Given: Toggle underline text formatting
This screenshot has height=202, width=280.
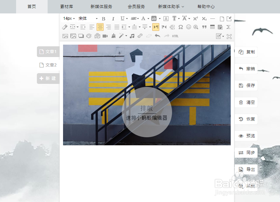Looking at the screenshot, I should click(123, 18).
